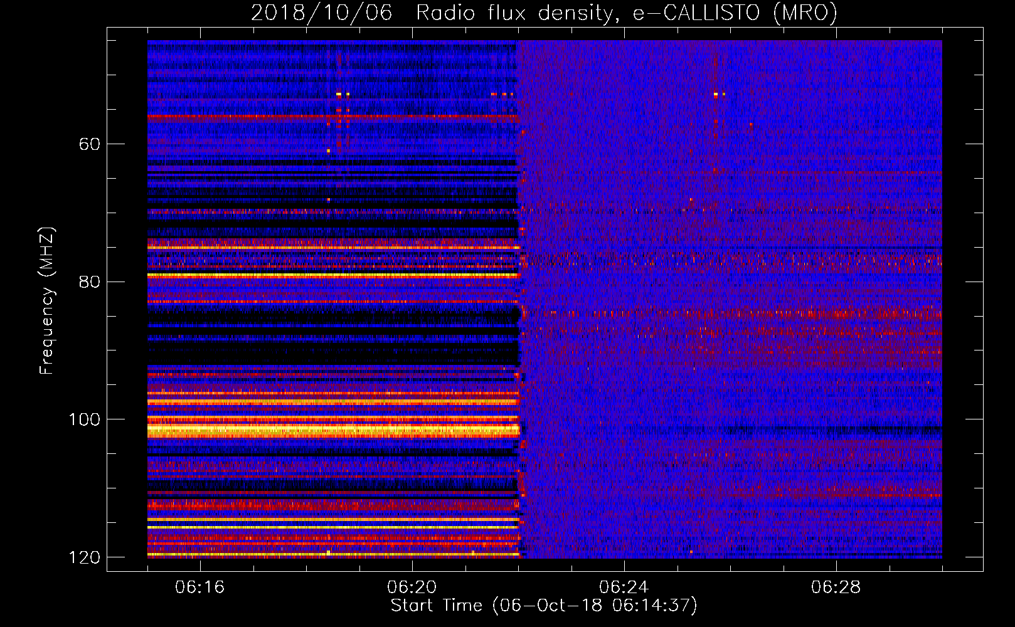Click the "120" frequency tick label

point(83,557)
